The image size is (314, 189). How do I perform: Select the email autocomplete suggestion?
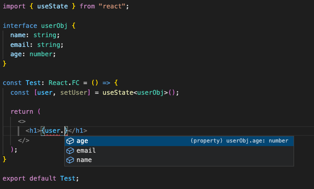[x=179, y=150]
